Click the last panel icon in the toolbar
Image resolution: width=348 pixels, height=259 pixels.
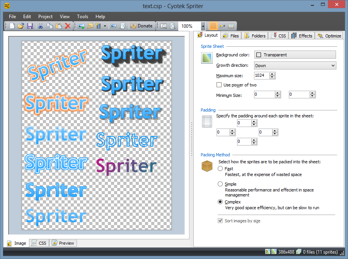231,26
